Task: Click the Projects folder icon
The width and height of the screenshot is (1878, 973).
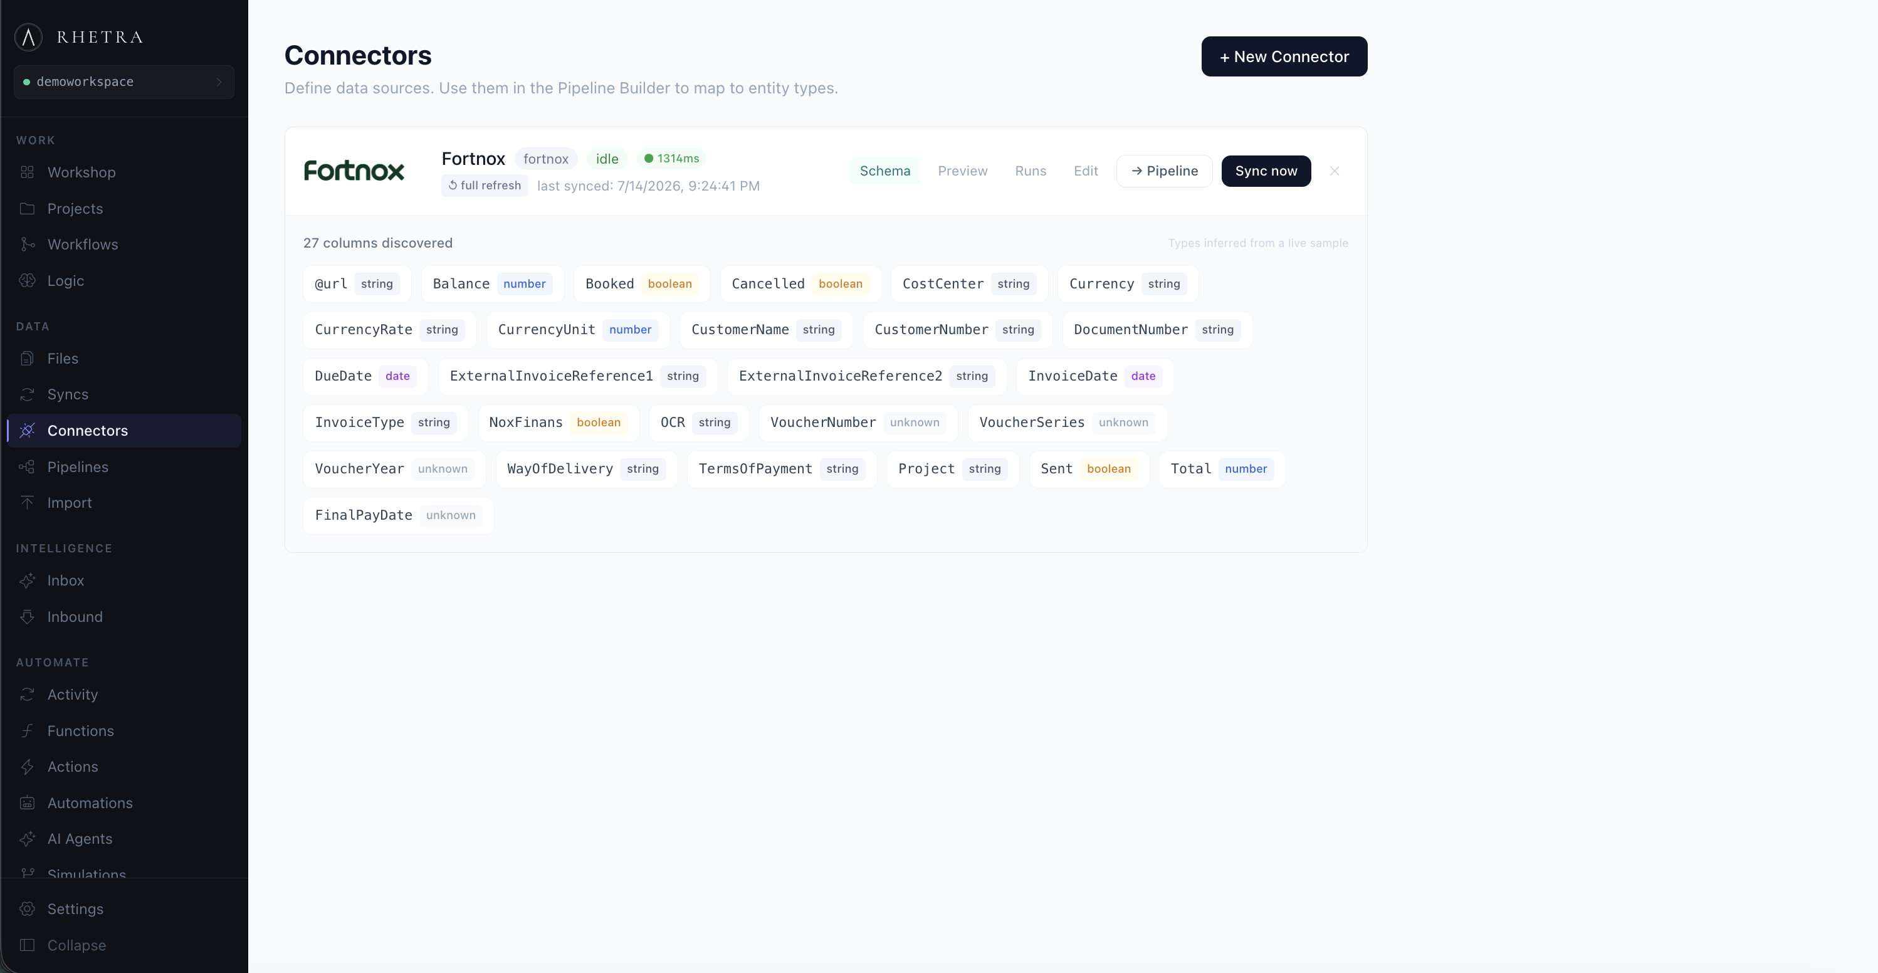Action: (x=28, y=209)
